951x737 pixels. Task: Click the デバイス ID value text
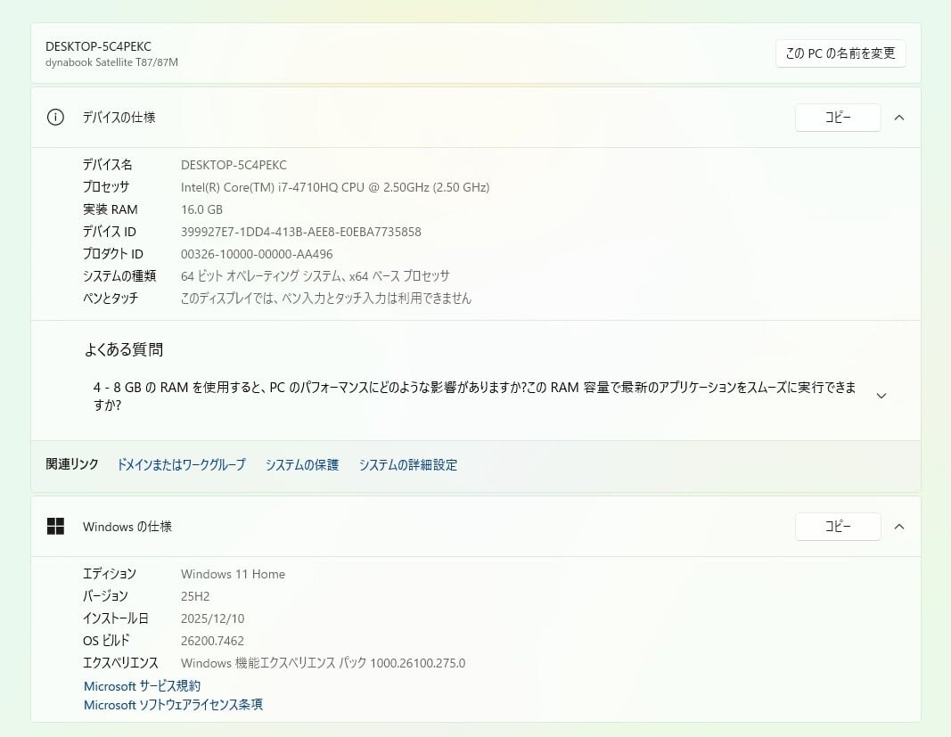coord(301,232)
